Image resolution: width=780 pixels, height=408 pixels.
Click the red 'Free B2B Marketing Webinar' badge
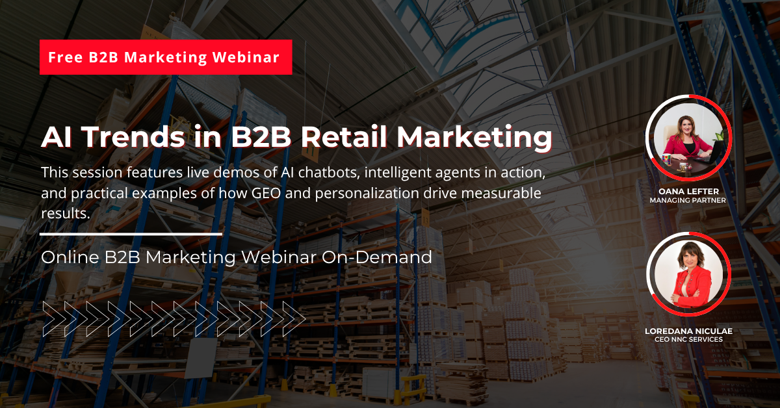click(166, 57)
